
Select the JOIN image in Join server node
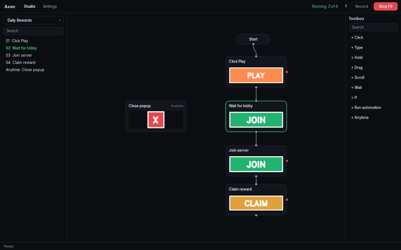coord(256,164)
